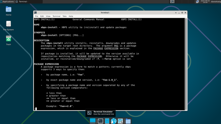The image size is (221, 124).
Task: Open the Edit menu
Action: click(x=42, y=16)
